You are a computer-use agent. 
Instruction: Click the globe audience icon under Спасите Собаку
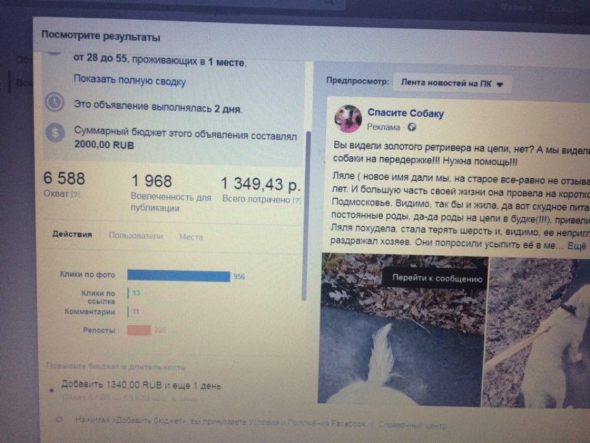(x=412, y=127)
